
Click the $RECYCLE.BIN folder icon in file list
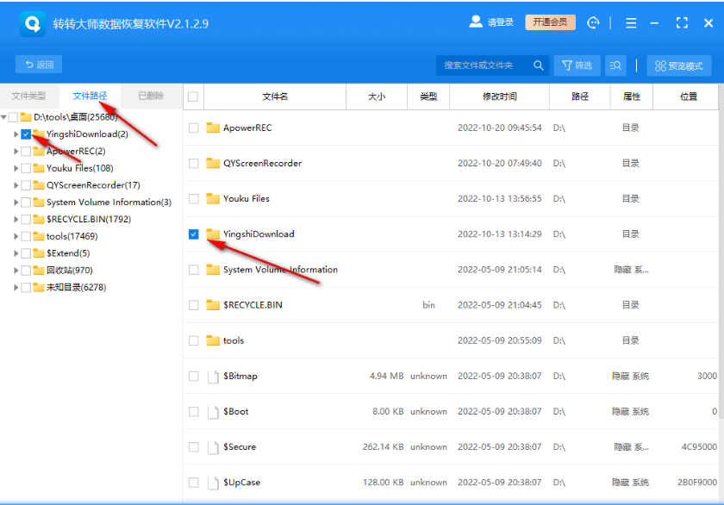tap(213, 305)
